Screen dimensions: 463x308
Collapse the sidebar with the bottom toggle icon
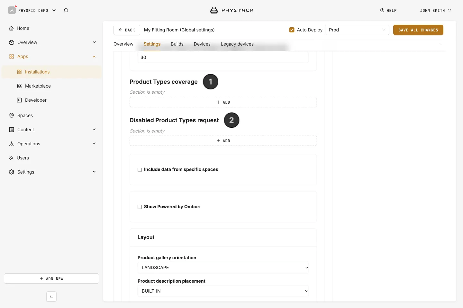(51, 296)
